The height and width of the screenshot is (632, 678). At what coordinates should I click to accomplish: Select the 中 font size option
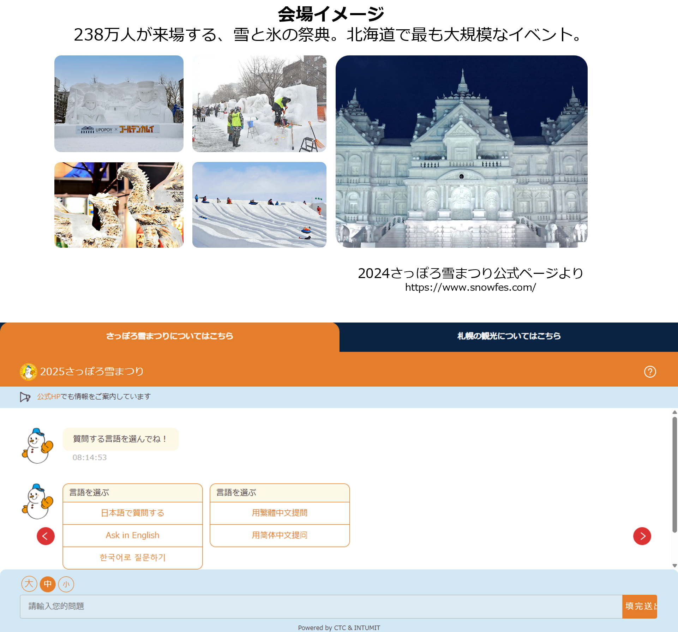48,584
